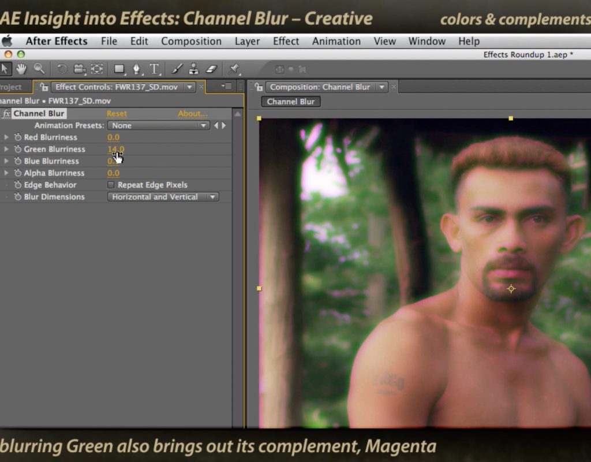Viewport: 591px width, 462px height.
Task: Open the Effect Controls layer dropdown arrow
Action: click(189, 87)
